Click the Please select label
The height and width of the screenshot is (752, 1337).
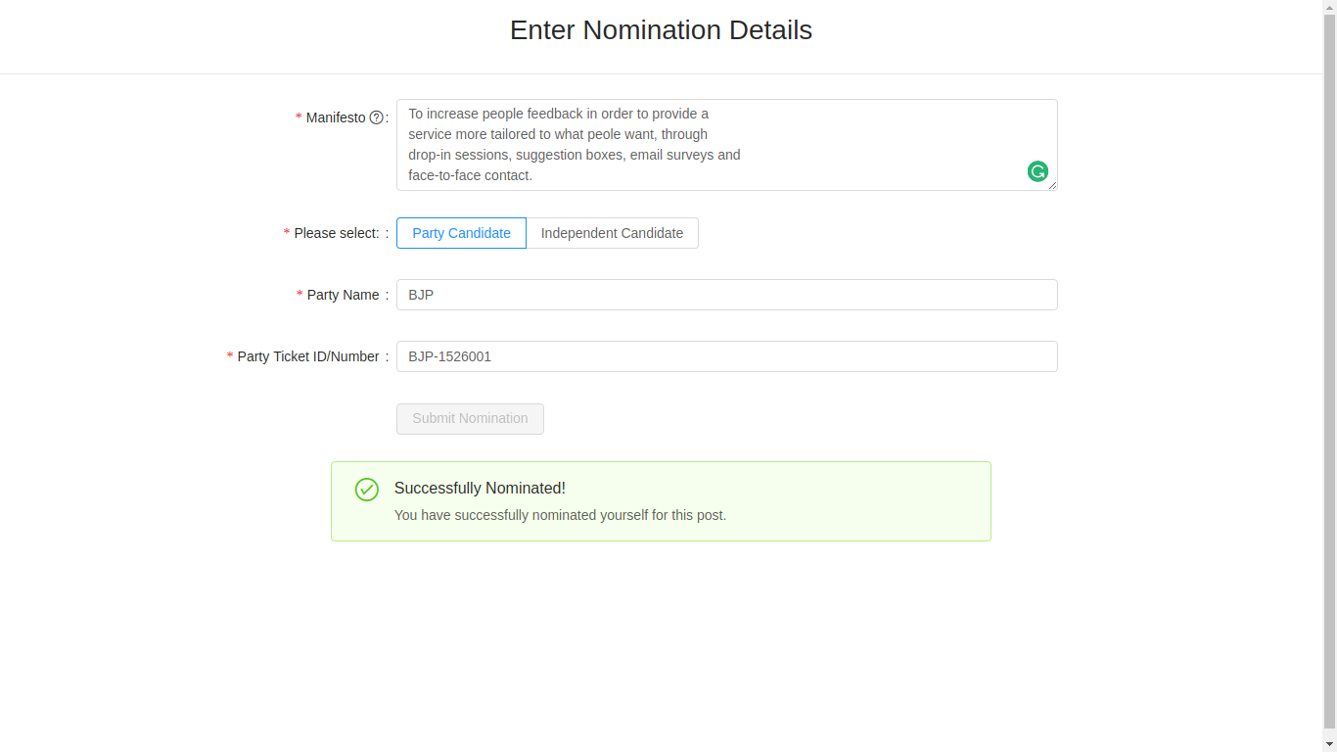[337, 233]
